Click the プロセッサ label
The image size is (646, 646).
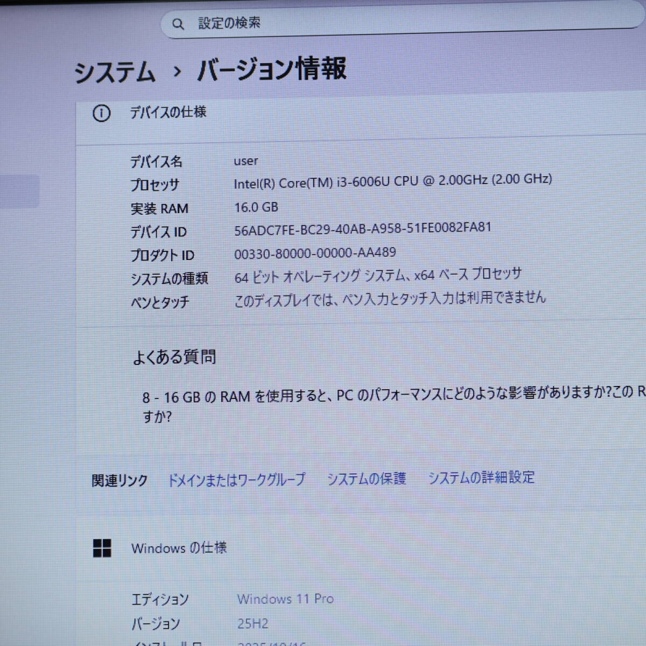coord(155,185)
